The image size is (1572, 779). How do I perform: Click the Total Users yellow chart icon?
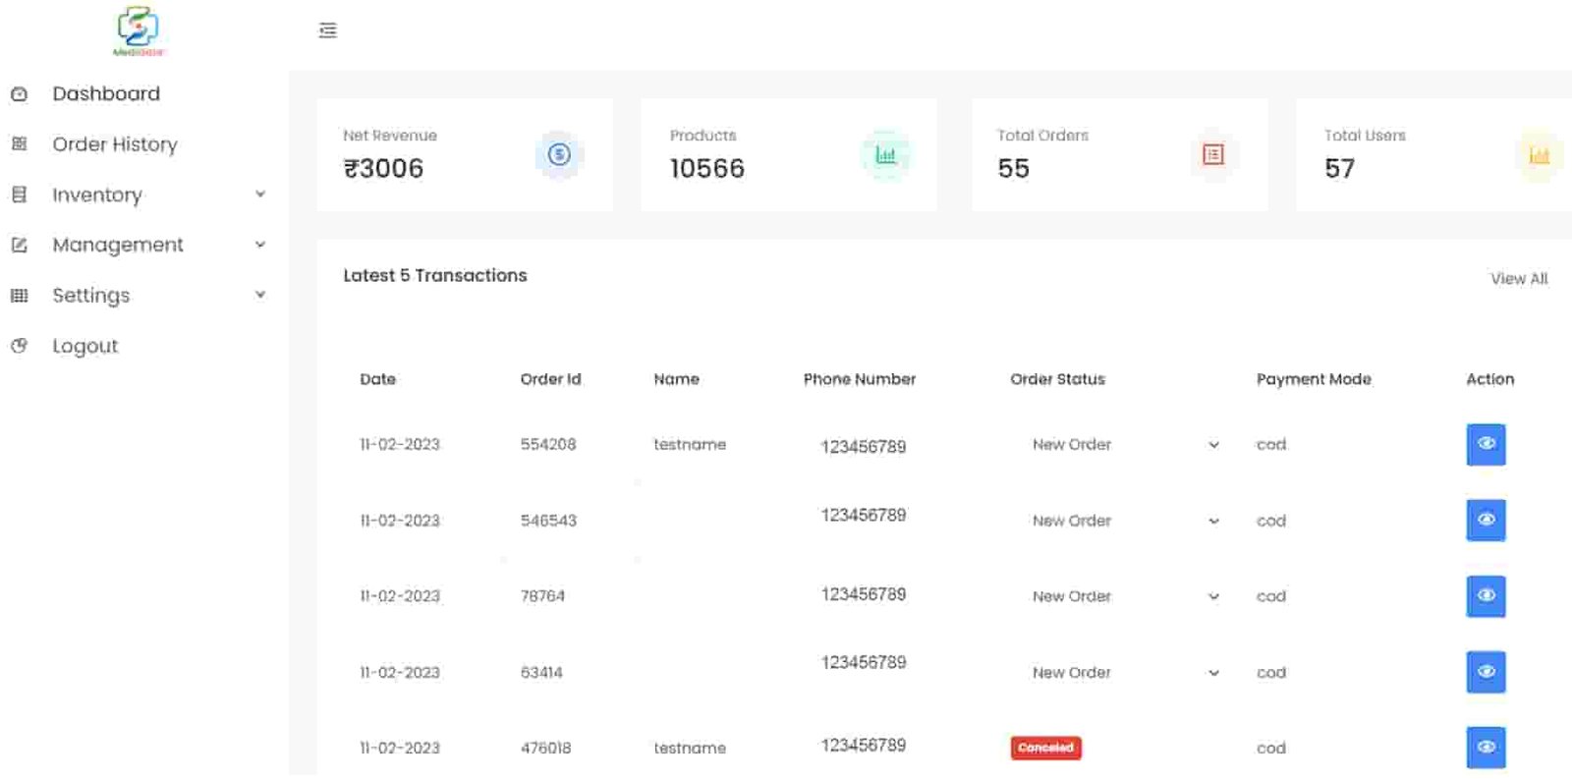click(1539, 155)
